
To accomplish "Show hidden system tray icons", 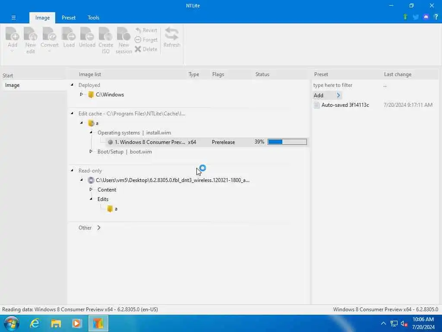I will click(383, 323).
